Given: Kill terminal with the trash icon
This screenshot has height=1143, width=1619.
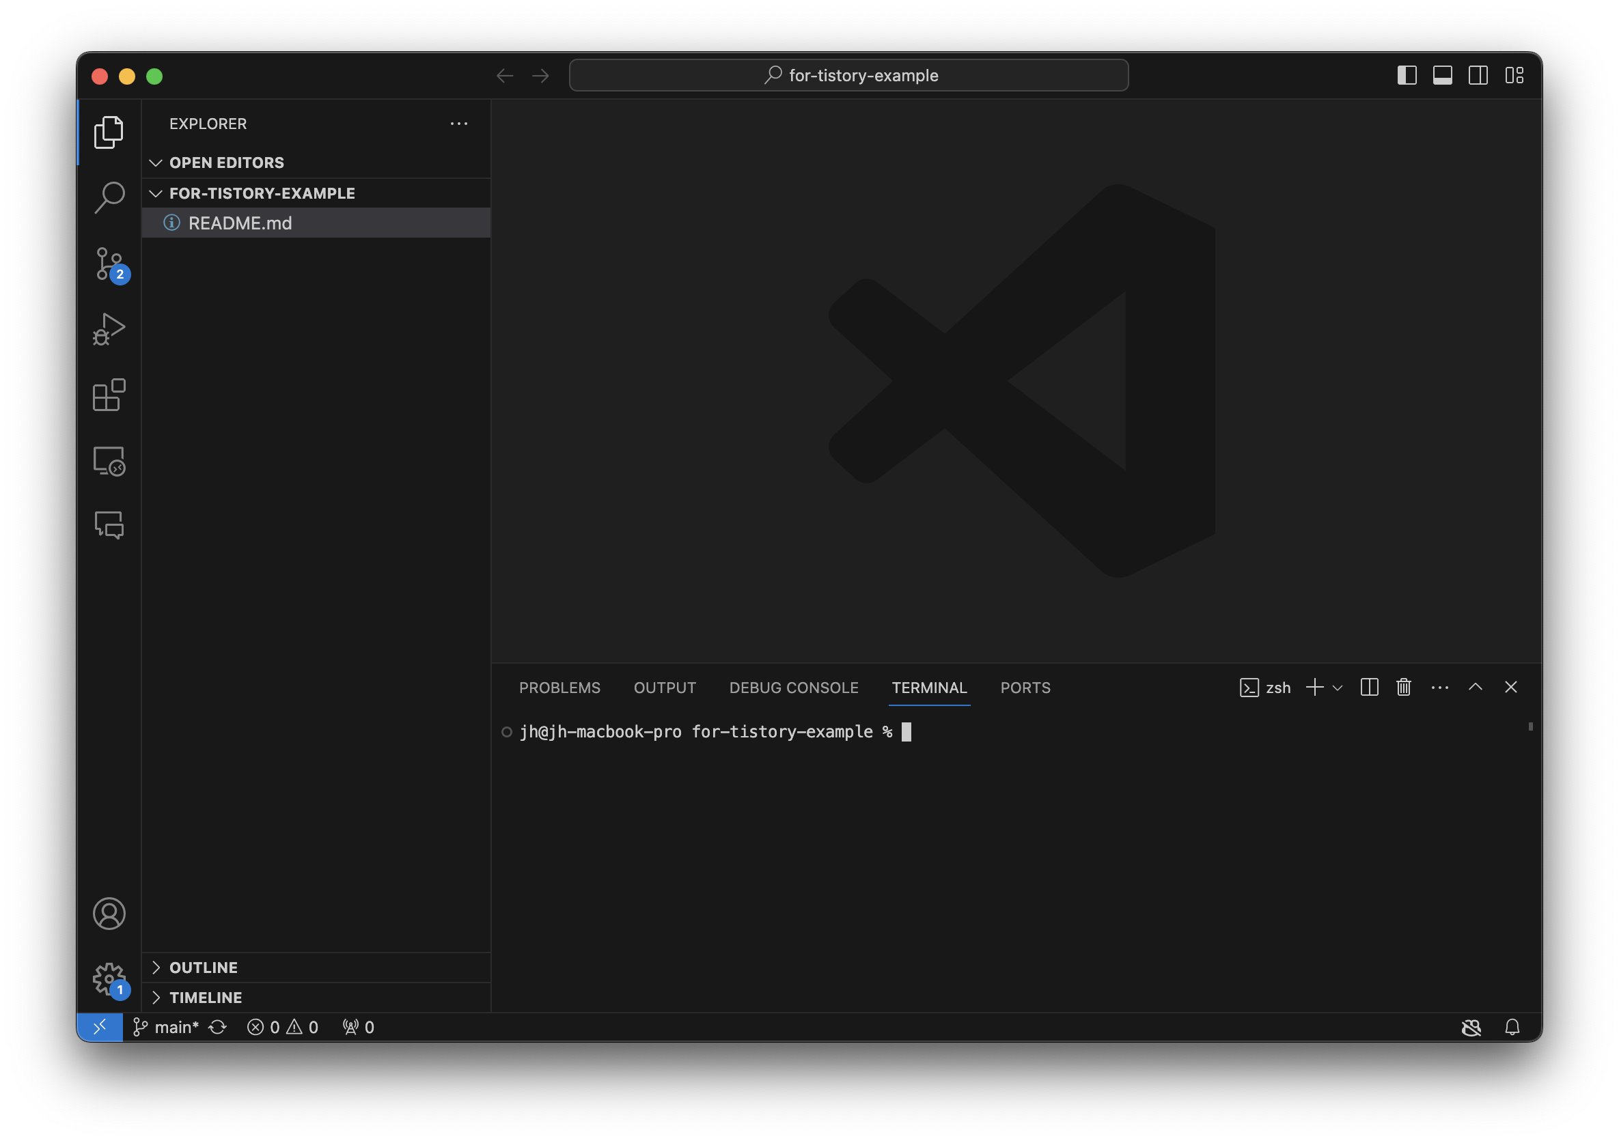Looking at the screenshot, I should tap(1403, 687).
